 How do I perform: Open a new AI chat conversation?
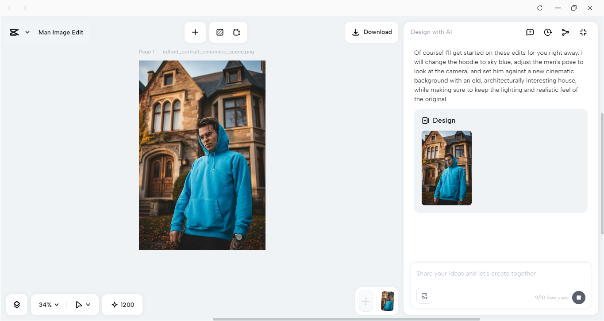pyautogui.click(x=530, y=32)
